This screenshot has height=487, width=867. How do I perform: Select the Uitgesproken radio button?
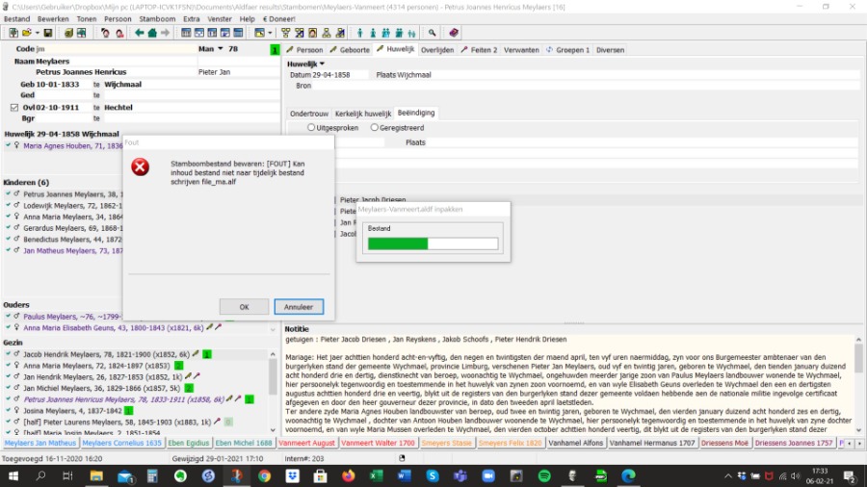point(311,127)
